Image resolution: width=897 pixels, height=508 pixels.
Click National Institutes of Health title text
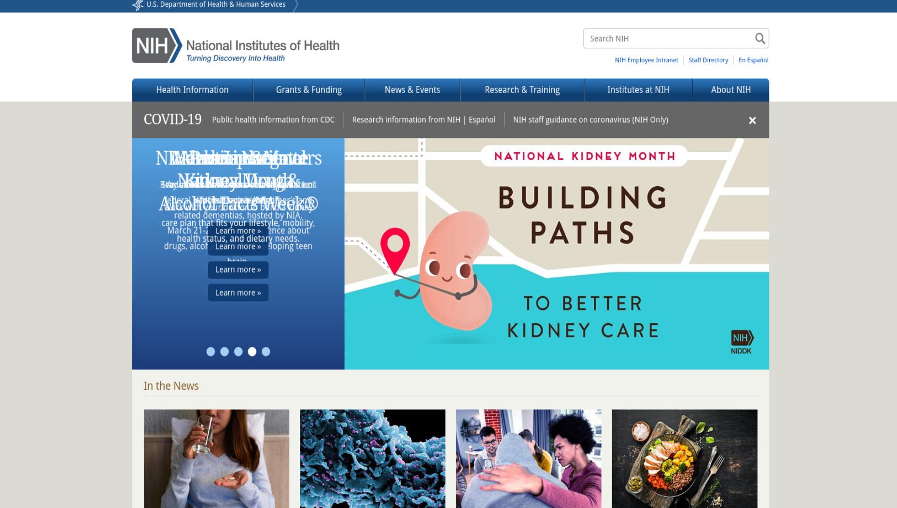(x=263, y=45)
